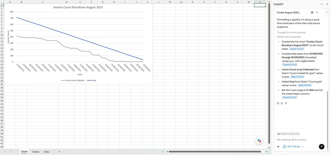Click the horizontal scrollbar thumb
The image size is (331, 155).
point(215,152)
